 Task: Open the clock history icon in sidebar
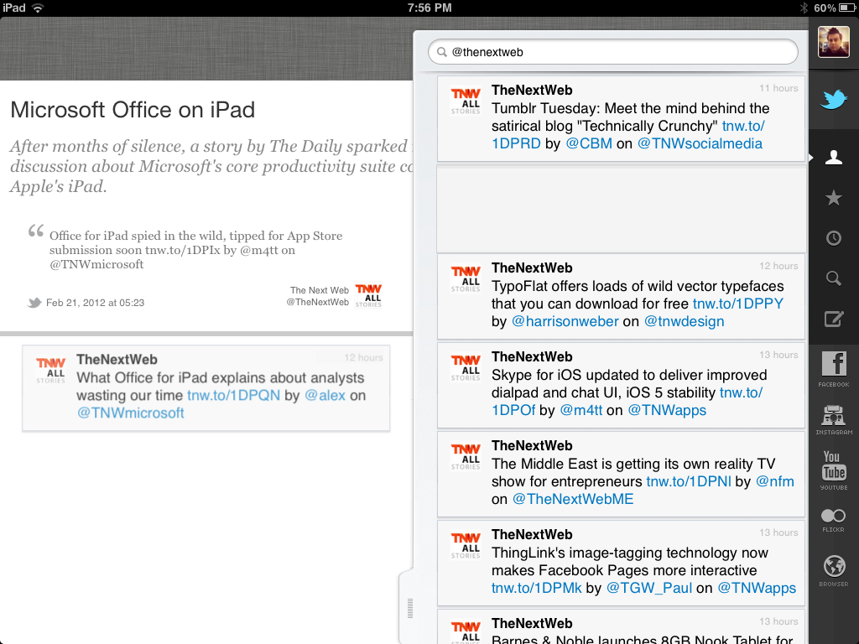pos(834,238)
